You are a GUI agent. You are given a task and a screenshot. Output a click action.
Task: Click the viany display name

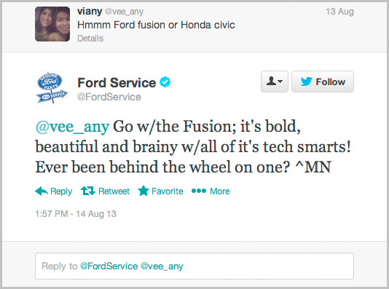pos(90,11)
